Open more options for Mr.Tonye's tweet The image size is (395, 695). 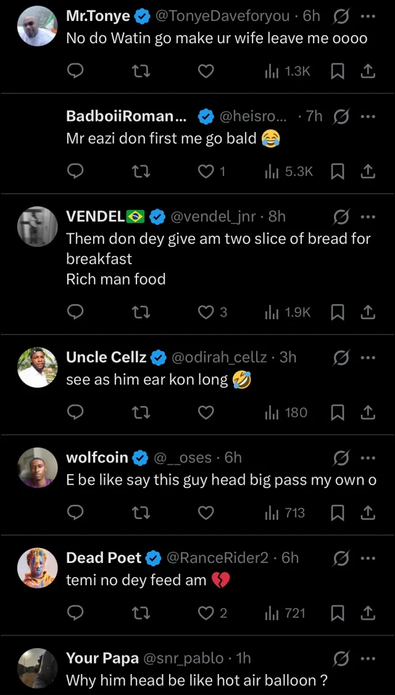368,17
